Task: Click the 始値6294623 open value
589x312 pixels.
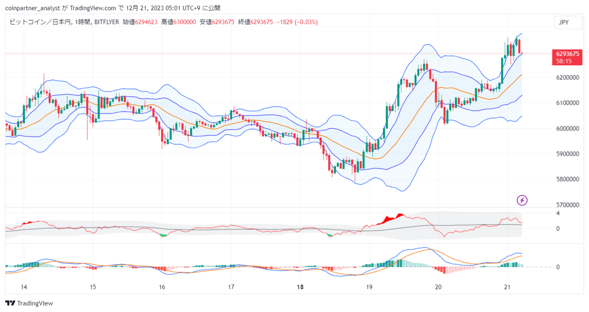Action: (140, 22)
